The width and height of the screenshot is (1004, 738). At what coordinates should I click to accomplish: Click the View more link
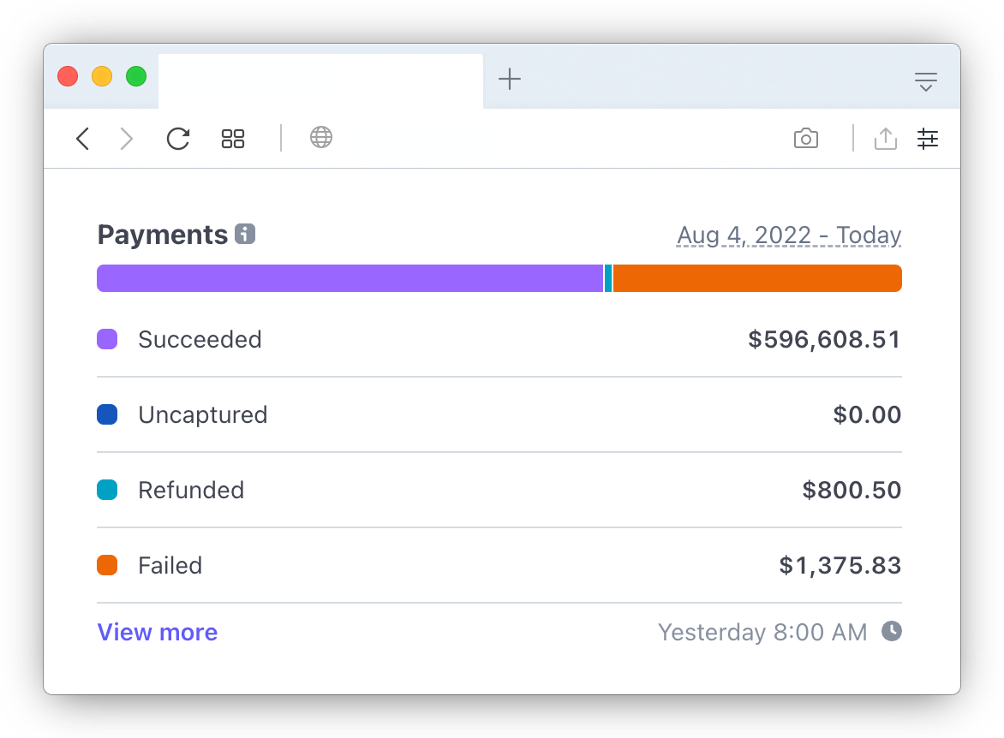[158, 633]
